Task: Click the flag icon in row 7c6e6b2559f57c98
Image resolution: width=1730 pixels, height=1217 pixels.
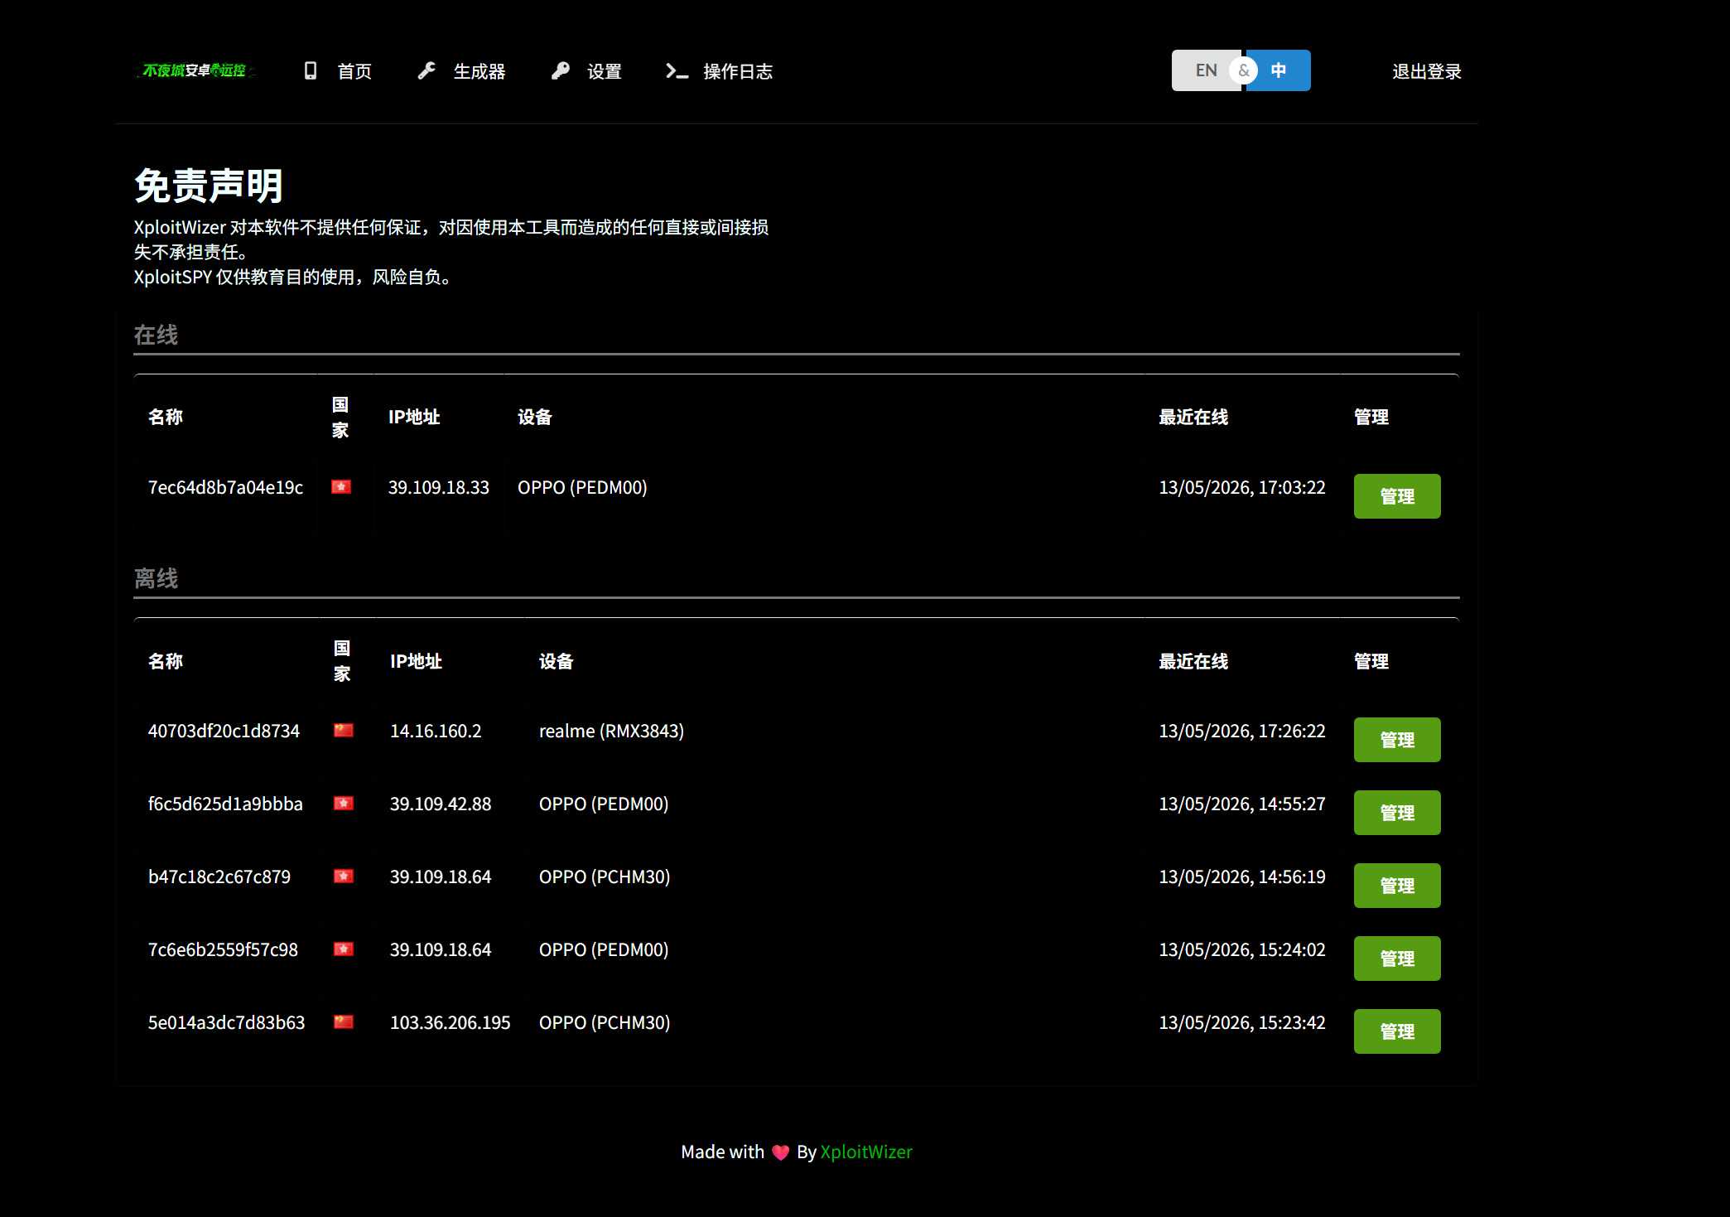Action: (344, 949)
